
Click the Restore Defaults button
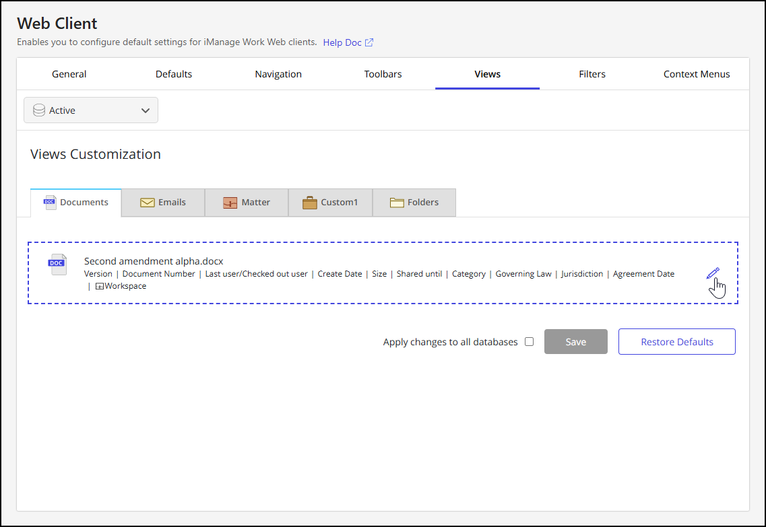(676, 341)
